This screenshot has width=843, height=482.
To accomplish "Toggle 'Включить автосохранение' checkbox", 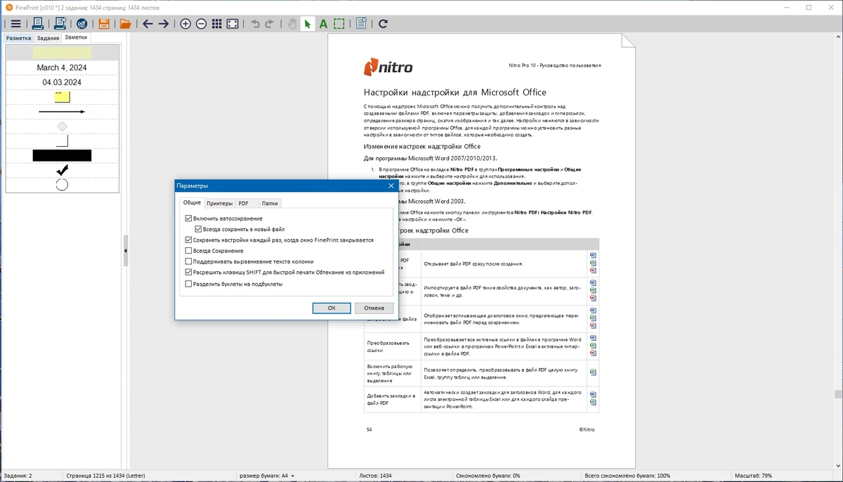I will pos(188,219).
